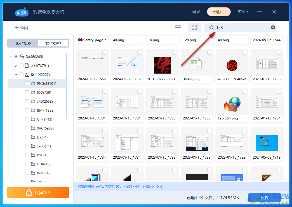Check the PNG(28101) folder checkbox
This screenshot has height=207, width=292.
click(27, 83)
